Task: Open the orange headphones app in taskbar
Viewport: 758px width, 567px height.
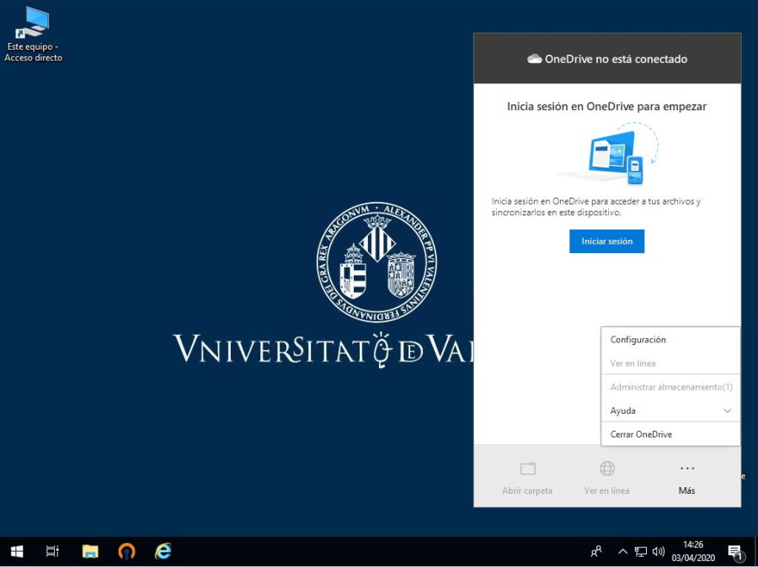Action: (126, 551)
